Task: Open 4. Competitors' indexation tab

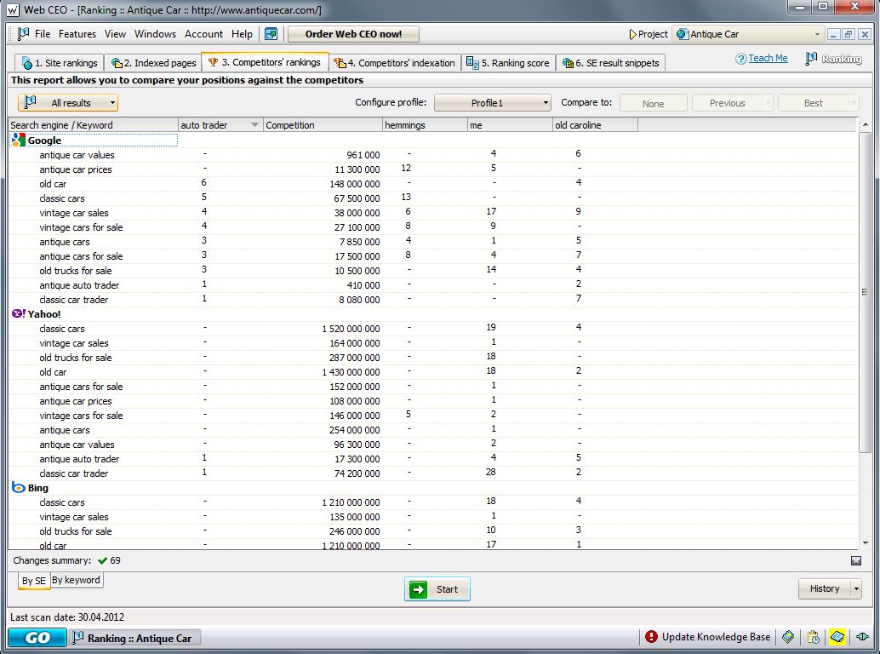Action: [395, 63]
